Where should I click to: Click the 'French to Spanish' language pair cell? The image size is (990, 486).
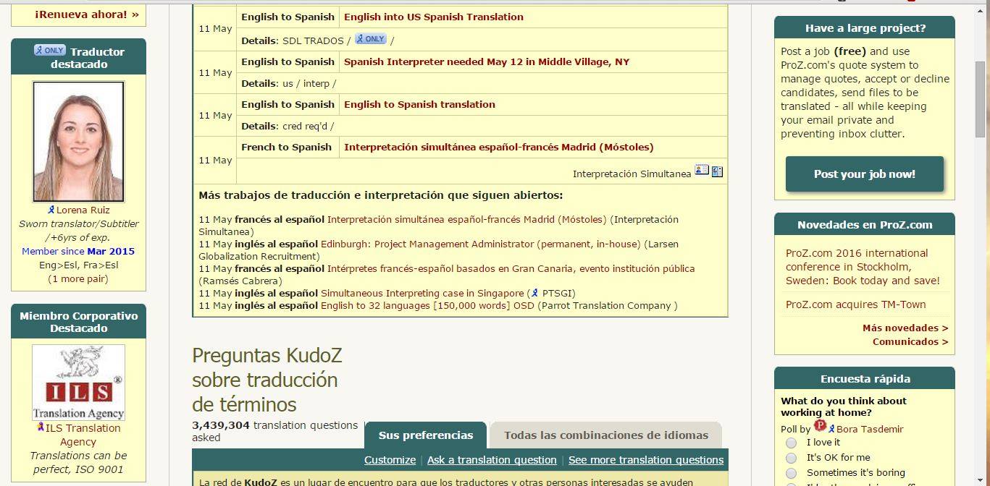286,147
